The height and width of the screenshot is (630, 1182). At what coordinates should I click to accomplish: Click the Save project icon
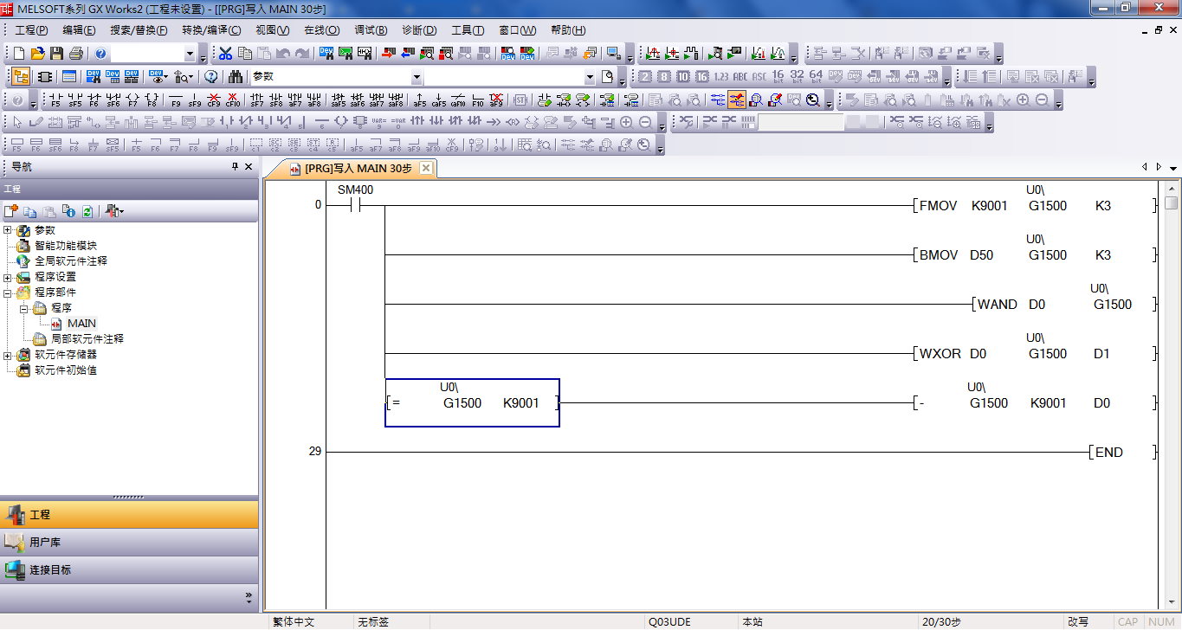pyautogui.click(x=57, y=54)
